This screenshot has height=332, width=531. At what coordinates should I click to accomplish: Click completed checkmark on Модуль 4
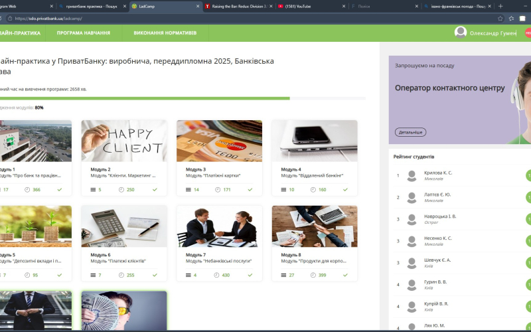tap(345, 190)
